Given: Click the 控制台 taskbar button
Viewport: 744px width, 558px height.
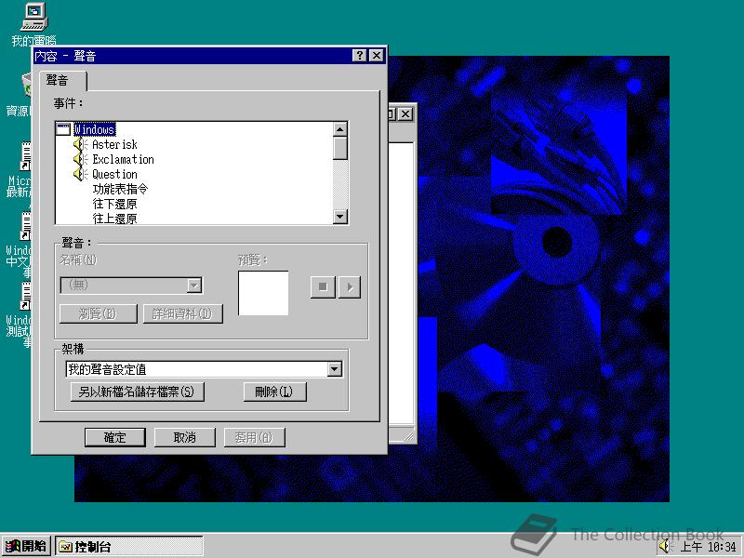Looking at the screenshot, I should (x=129, y=546).
